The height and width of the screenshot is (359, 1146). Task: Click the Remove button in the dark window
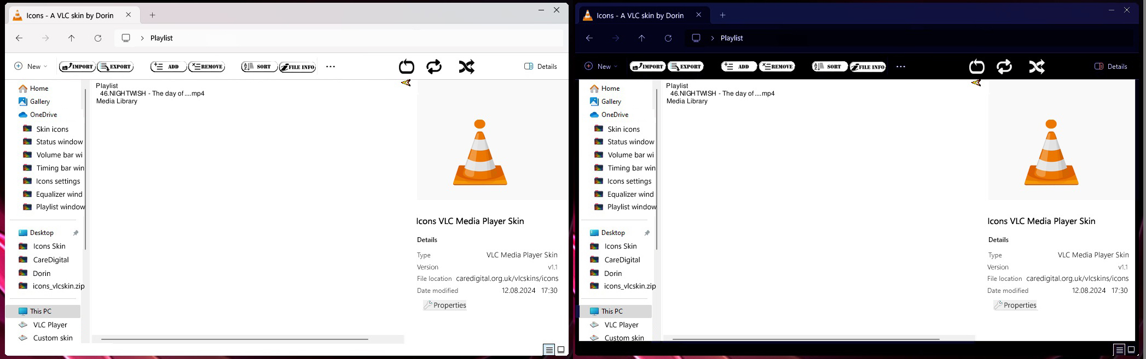pos(777,67)
